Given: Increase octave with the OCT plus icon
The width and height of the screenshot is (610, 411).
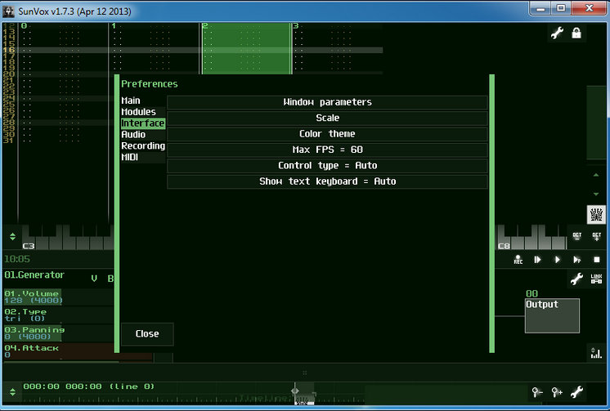Looking at the screenshot, I should [596, 236].
